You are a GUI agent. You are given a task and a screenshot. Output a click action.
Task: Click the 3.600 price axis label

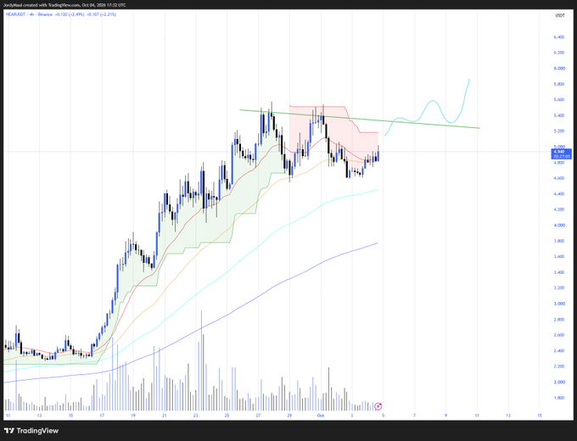click(559, 256)
